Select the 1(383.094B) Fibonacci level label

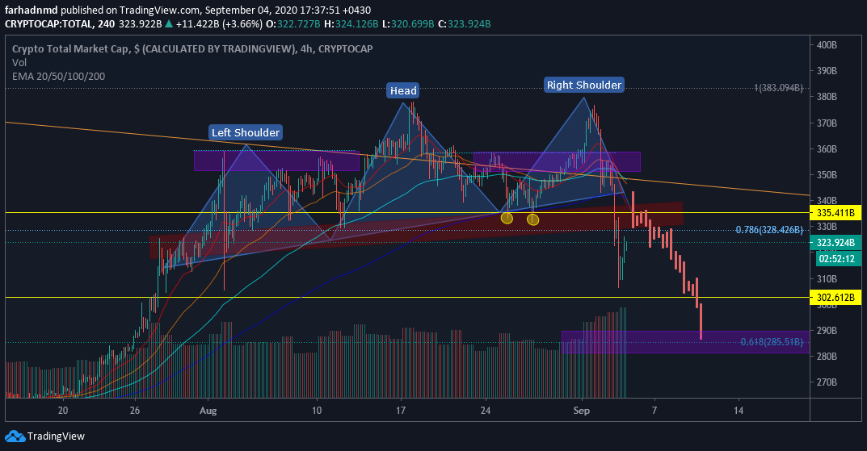(778, 88)
